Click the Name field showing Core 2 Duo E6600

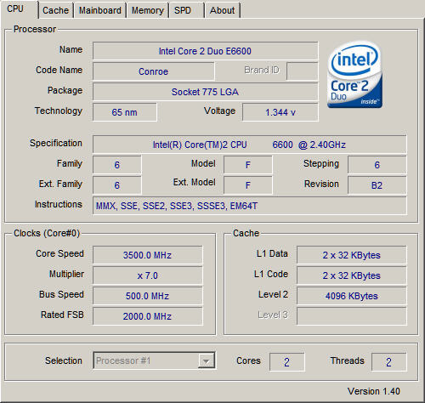(206, 51)
